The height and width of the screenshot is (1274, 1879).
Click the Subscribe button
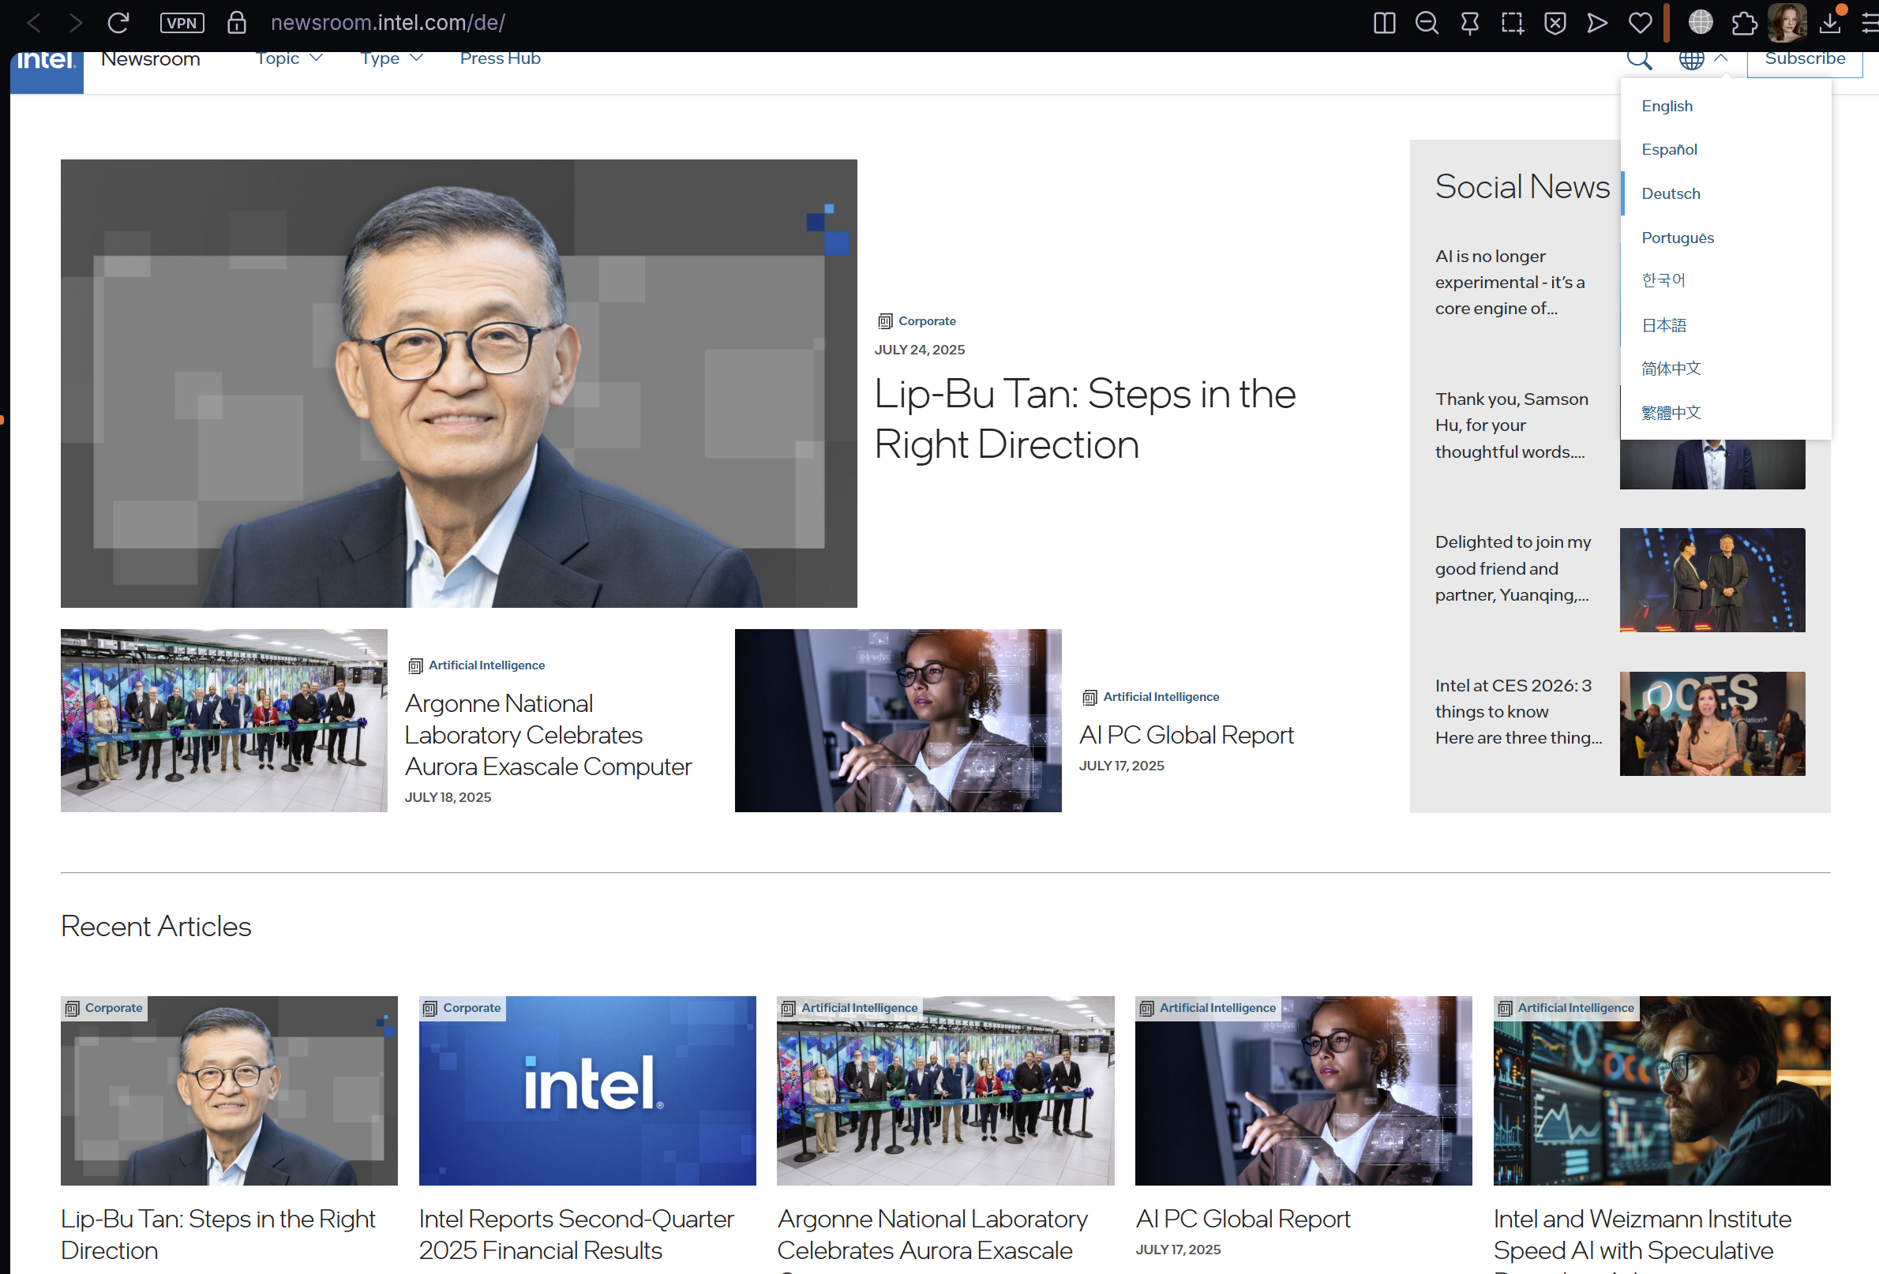tap(1804, 59)
